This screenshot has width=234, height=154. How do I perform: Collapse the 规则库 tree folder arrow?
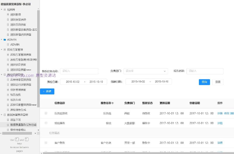(x=1, y=10)
